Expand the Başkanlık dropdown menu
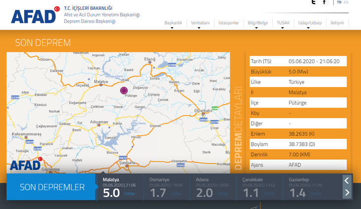The image size is (361, 209). [x=173, y=23]
